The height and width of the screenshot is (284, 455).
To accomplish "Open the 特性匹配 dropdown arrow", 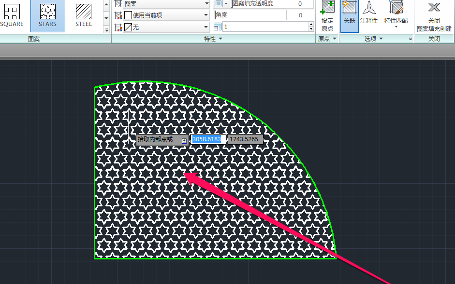I will tap(396, 27).
